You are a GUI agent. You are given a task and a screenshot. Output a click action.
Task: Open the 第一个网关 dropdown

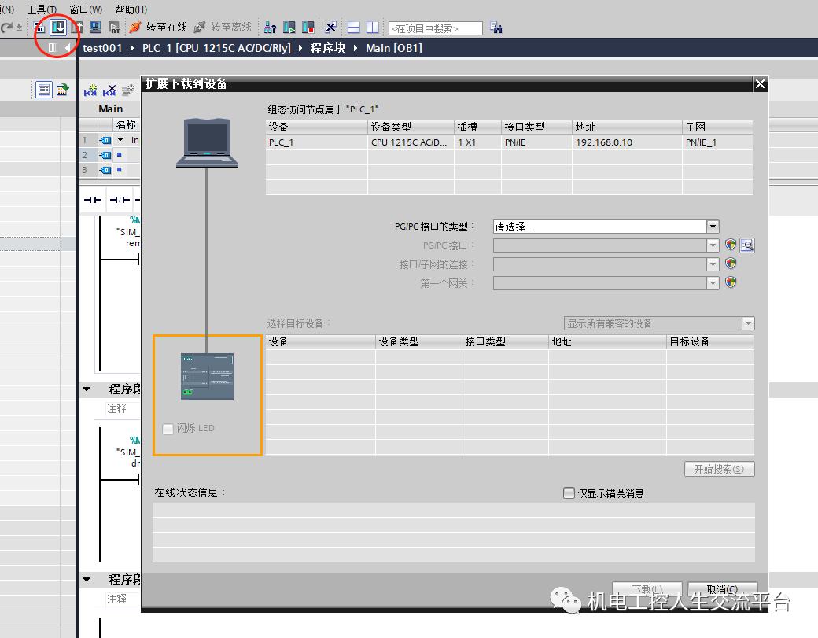(x=712, y=282)
